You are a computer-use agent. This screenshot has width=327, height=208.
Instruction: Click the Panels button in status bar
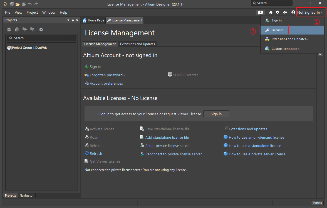[317, 203]
